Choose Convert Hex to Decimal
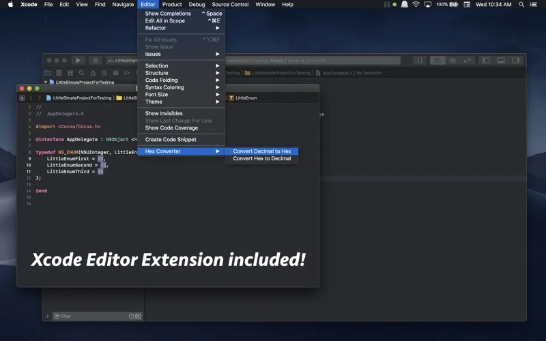546x341 pixels. pyautogui.click(x=262, y=159)
